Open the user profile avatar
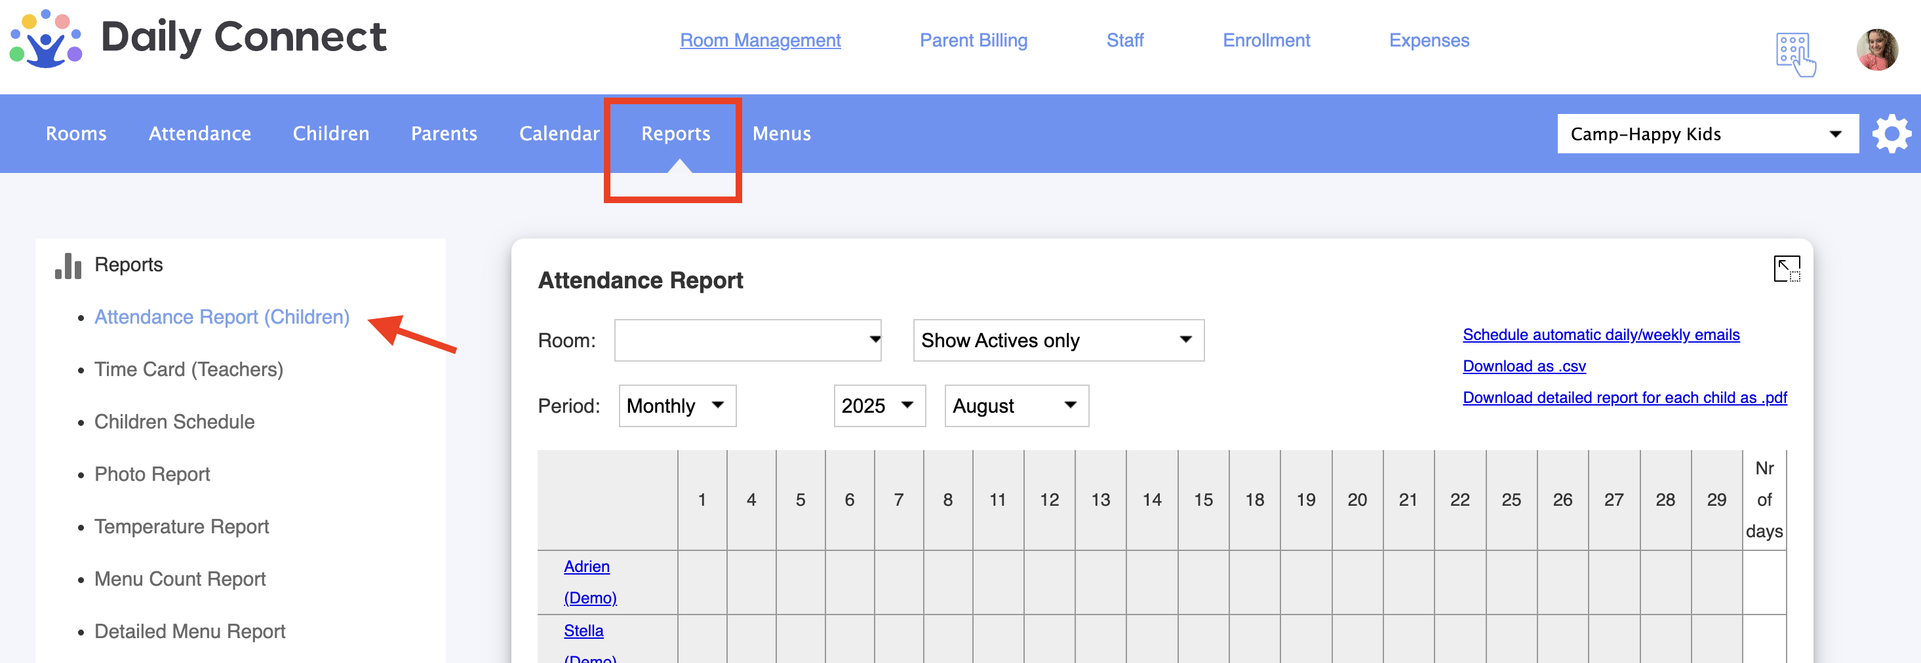This screenshot has height=663, width=1921. click(1877, 50)
